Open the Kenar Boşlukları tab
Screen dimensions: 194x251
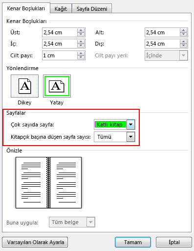point(26,8)
